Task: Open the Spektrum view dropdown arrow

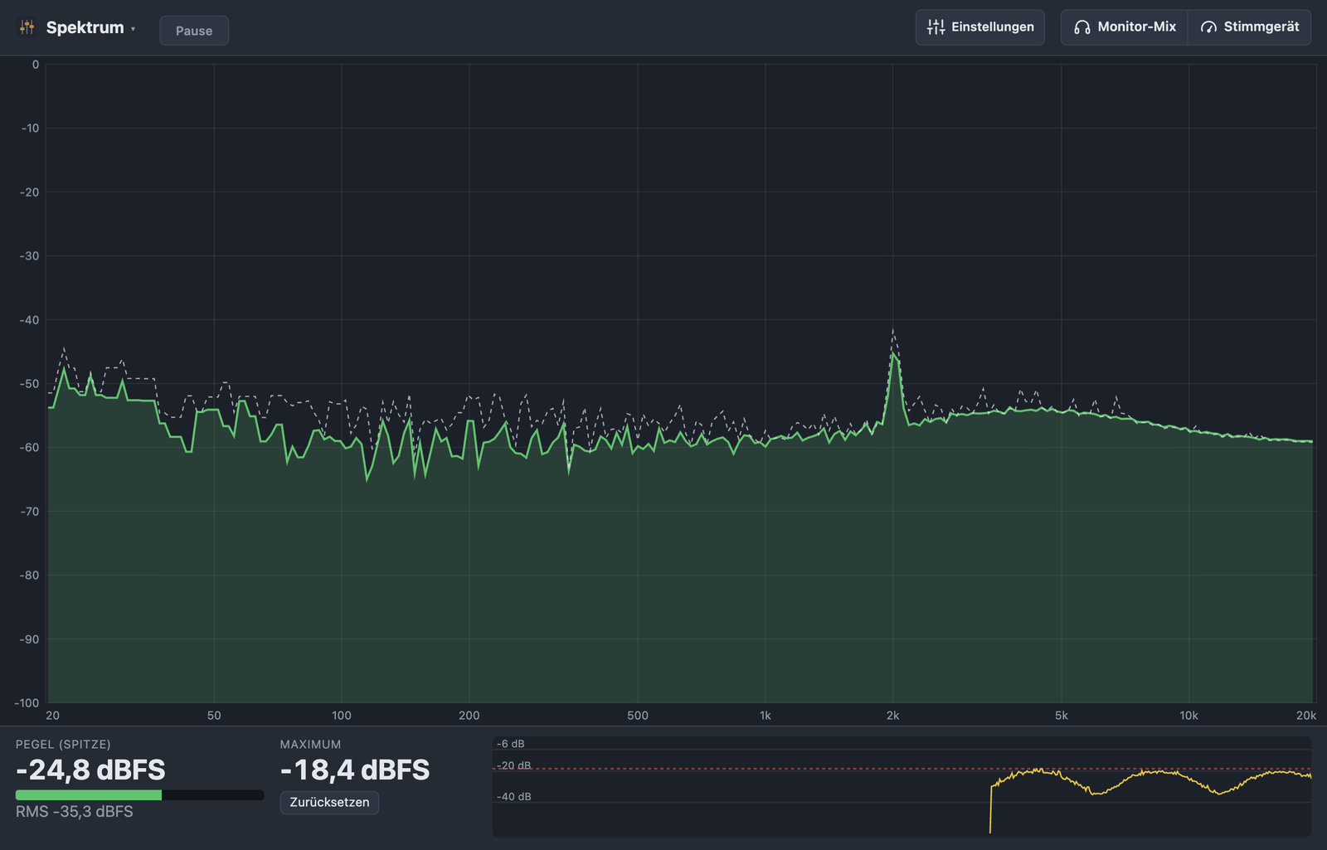Action: [x=133, y=29]
